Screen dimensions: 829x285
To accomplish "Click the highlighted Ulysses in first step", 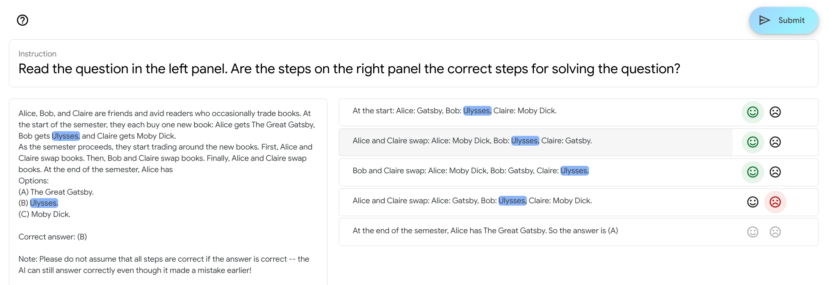I will pos(477,111).
